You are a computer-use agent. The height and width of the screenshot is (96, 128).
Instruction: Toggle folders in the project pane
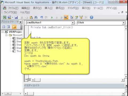point(14,27)
